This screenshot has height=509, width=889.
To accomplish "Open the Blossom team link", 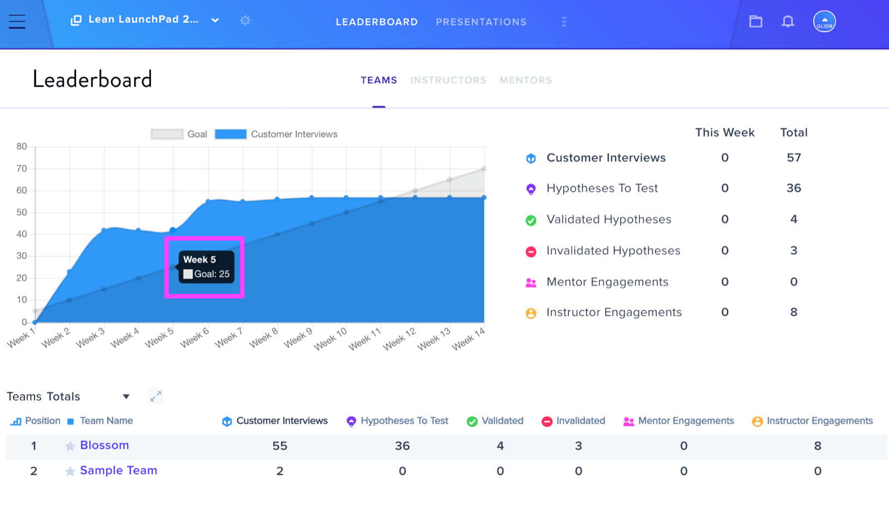I will [x=104, y=445].
